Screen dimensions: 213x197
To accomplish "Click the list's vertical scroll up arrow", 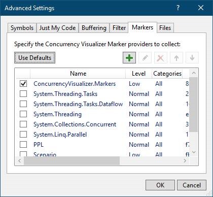I will click(194, 73).
